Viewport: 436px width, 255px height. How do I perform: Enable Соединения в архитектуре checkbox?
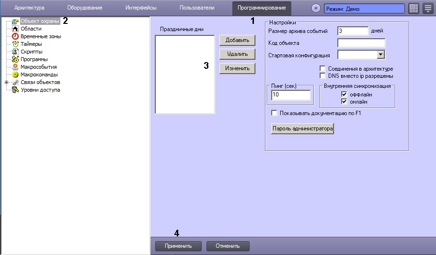pyautogui.click(x=322, y=69)
